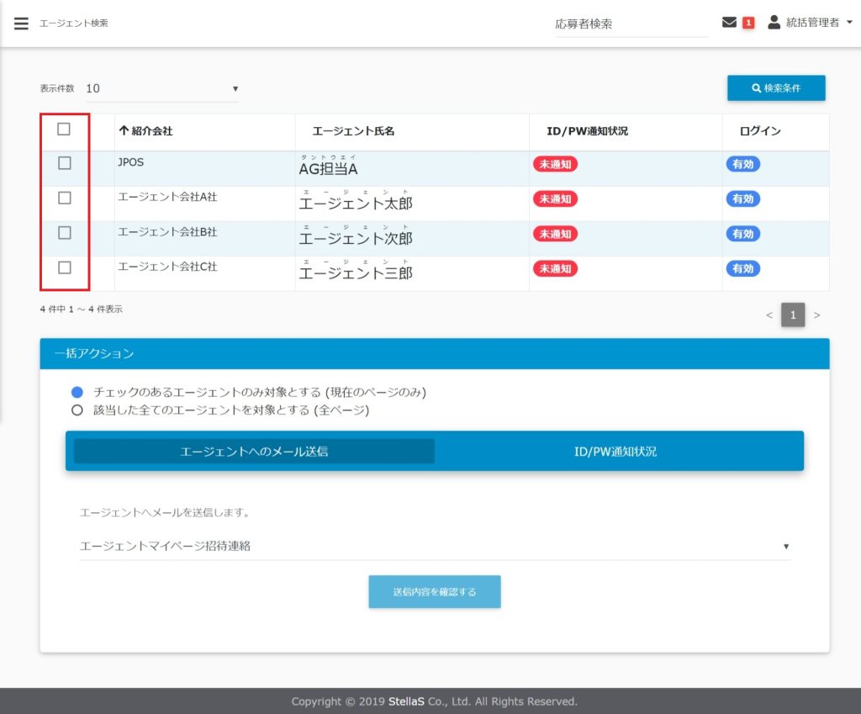Select チェックのあるエージェントのみ radio option
Viewport: 861px width, 714px height.
point(77,393)
